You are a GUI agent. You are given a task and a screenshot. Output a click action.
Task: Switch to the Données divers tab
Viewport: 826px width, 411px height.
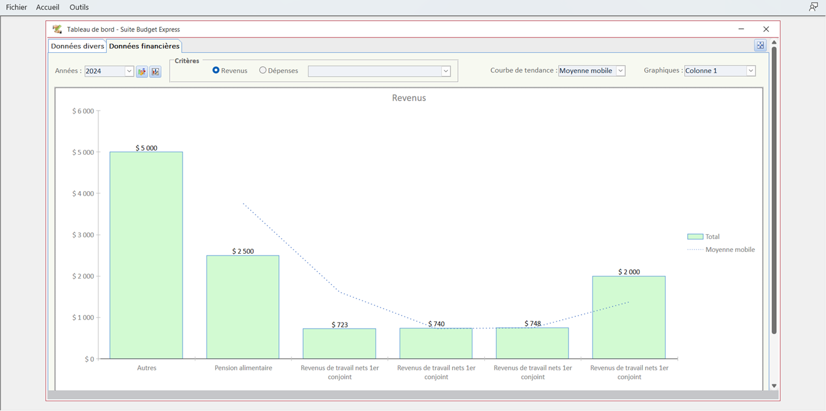tap(77, 46)
